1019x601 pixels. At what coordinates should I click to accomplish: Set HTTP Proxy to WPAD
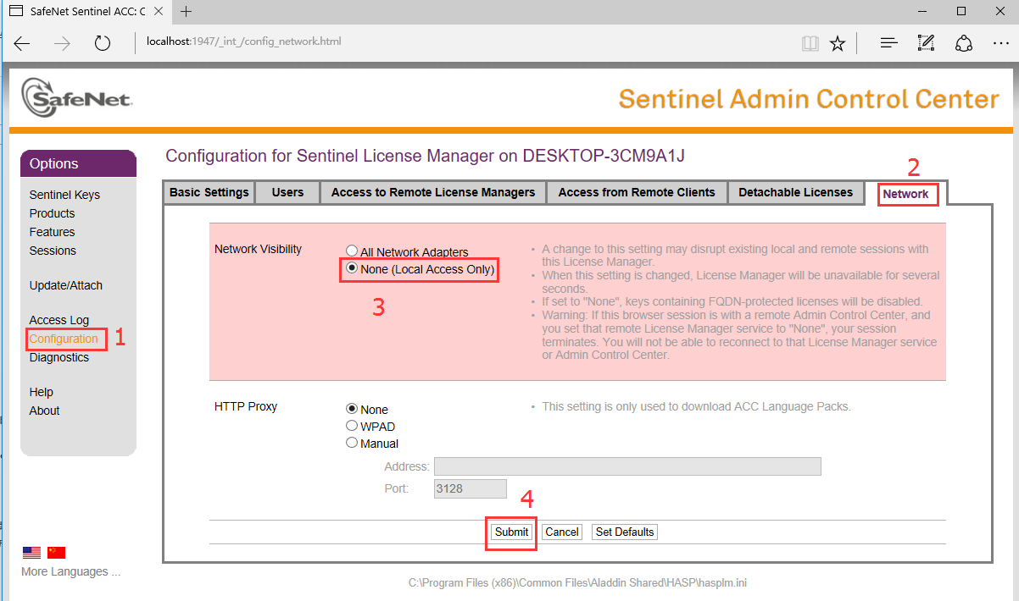coord(352,427)
